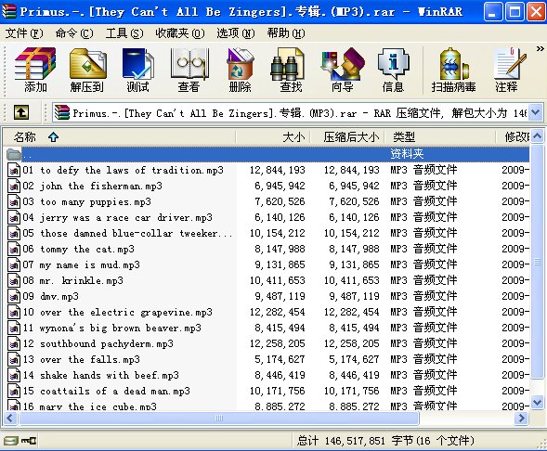Viewport: 547px width, 451px height.
Task: Expand hidden toolbar items chevron
Action: [x=540, y=49]
